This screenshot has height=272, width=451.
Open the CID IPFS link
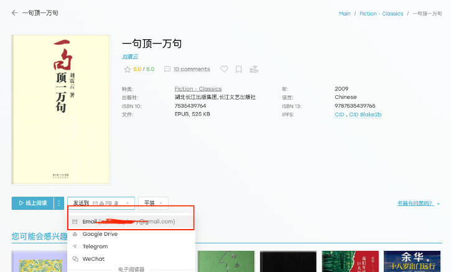(x=339, y=115)
